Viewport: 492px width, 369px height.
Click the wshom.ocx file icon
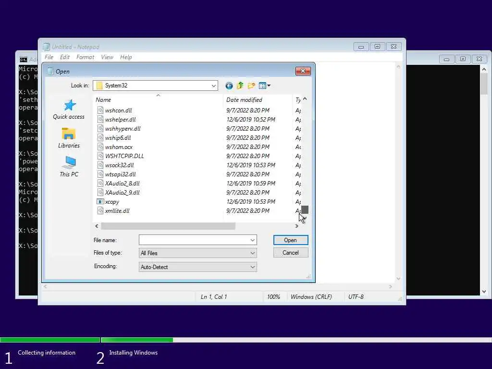(100, 147)
